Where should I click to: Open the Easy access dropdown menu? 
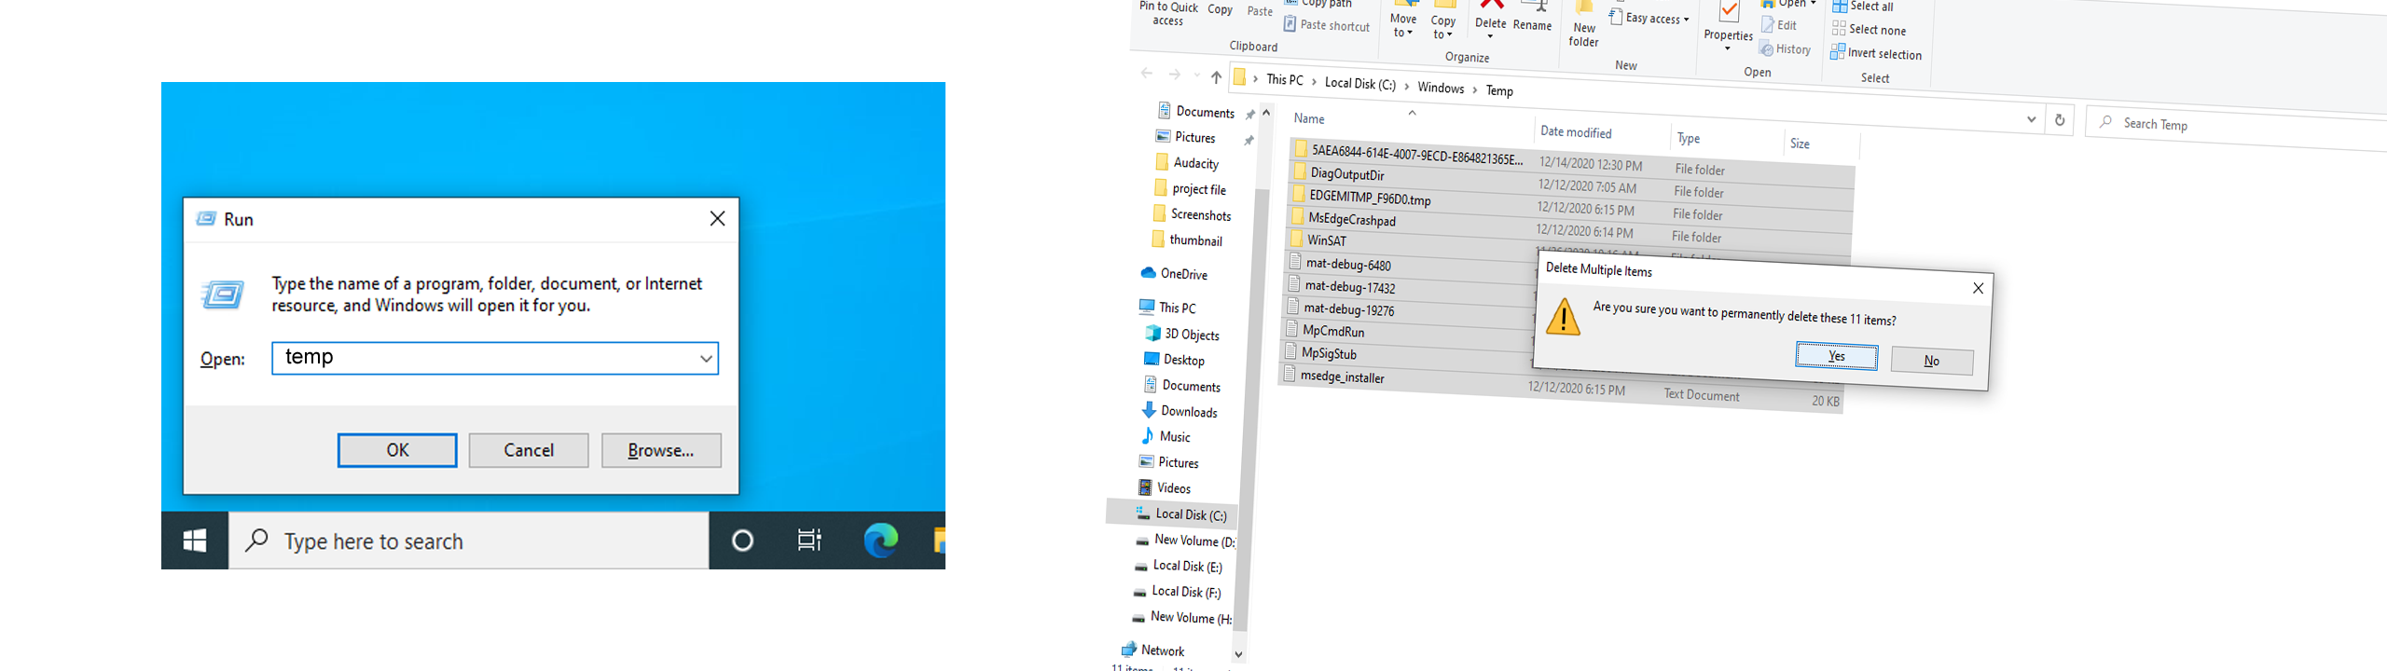[1686, 20]
